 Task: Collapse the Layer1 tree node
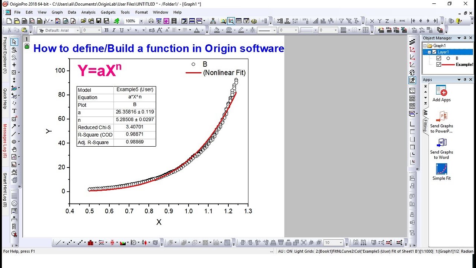tap(430, 52)
